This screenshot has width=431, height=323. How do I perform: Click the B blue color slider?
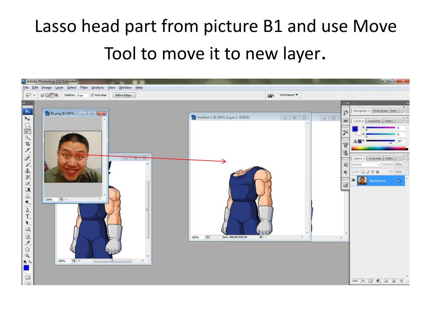(380, 141)
